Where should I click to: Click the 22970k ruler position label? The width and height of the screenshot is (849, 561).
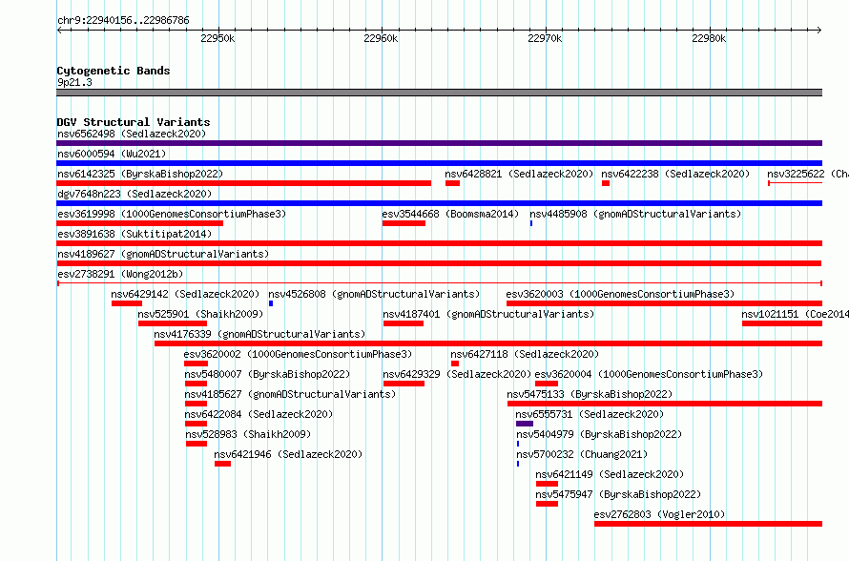(545, 38)
